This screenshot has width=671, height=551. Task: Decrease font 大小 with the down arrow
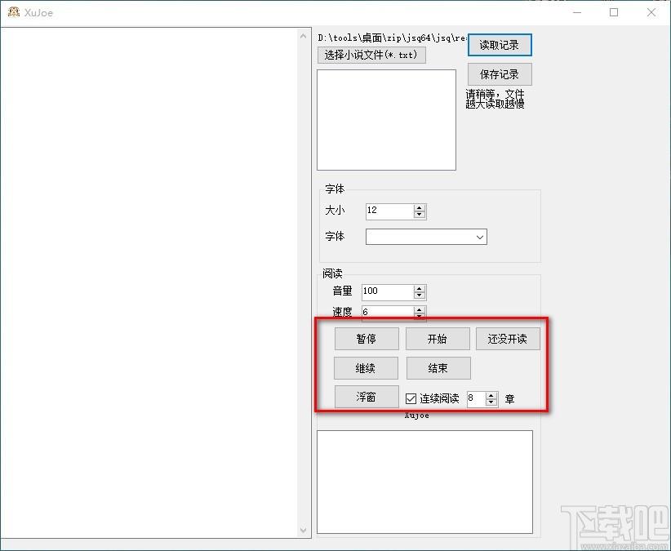(x=420, y=215)
